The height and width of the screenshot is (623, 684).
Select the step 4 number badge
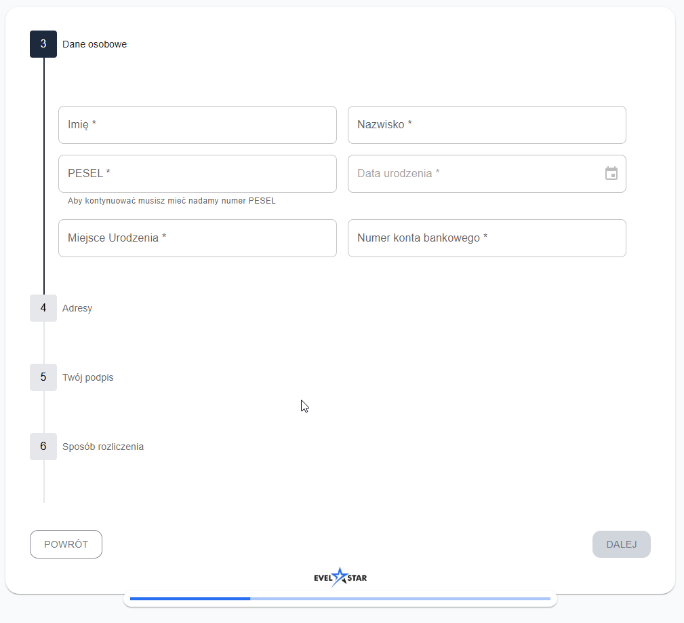(43, 308)
